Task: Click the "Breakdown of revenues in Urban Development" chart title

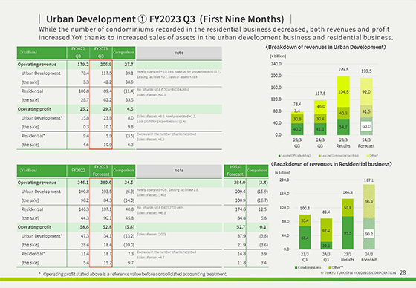Action: (326, 48)
